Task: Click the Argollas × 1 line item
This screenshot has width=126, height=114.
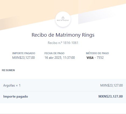Action: 12,85
